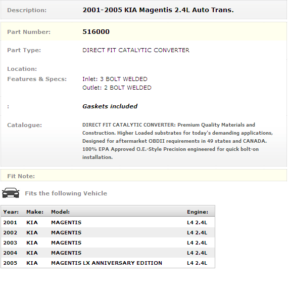Click the car icon beside Fits the following Vehicle
The width and height of the screenshot is (288, 286).
coord(11,193)
